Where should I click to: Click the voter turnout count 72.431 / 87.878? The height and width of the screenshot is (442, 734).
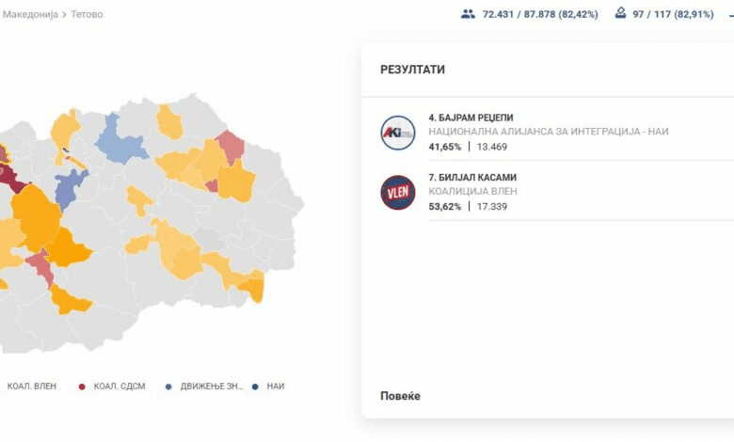pos(539,14)
